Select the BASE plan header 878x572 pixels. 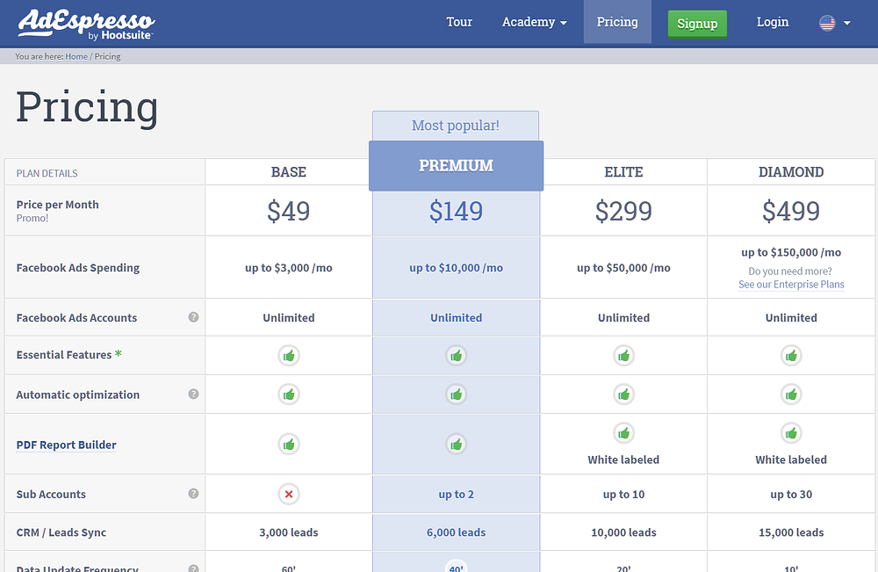click(x=288, y=172)
